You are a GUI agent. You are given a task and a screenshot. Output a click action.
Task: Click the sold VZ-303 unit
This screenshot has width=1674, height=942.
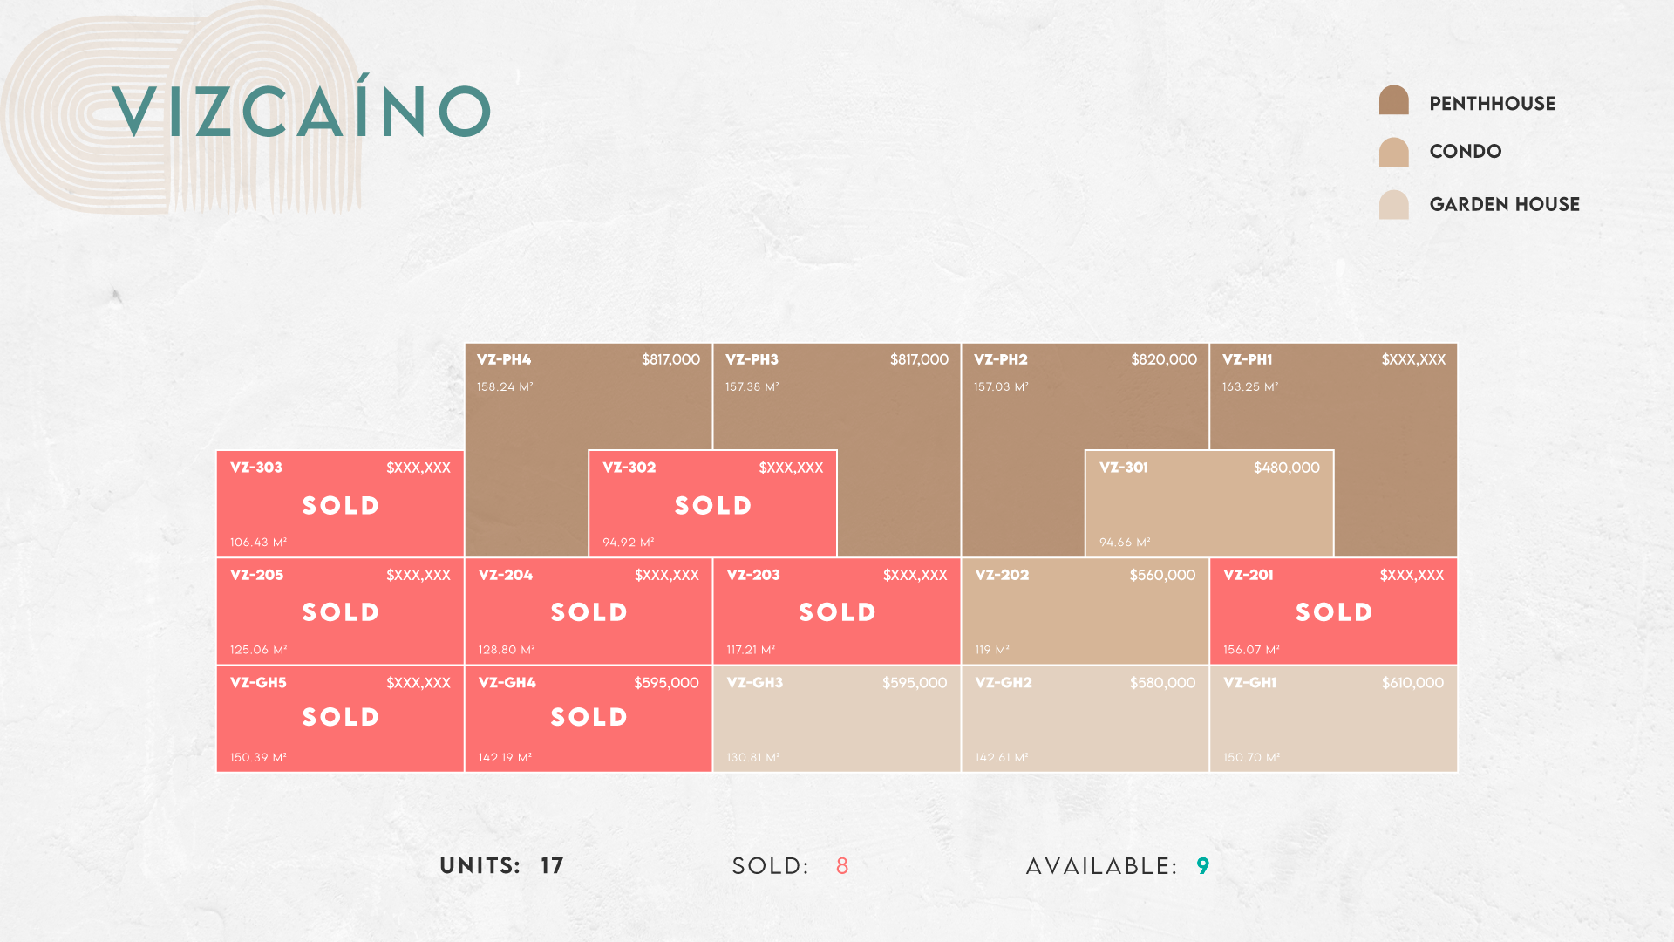pos(340,503)
